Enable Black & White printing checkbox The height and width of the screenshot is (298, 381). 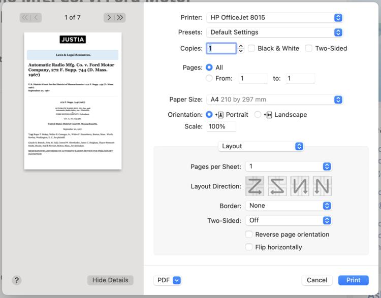[251, 48]
